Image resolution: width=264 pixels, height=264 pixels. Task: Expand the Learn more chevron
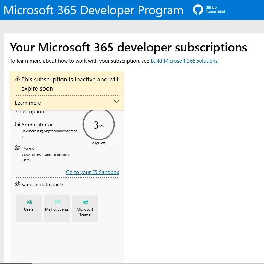[116, 101]
